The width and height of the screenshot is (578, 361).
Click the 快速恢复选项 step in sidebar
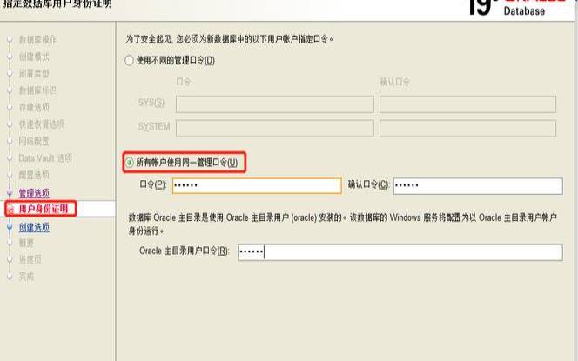(41, 124)
